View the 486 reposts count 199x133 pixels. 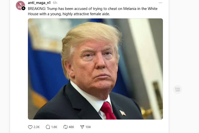(x=71, y=127)
